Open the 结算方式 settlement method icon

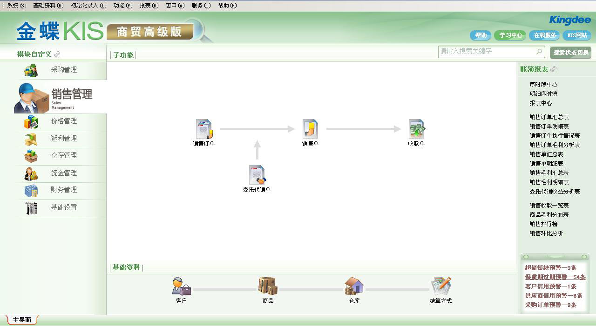point(440,286)
